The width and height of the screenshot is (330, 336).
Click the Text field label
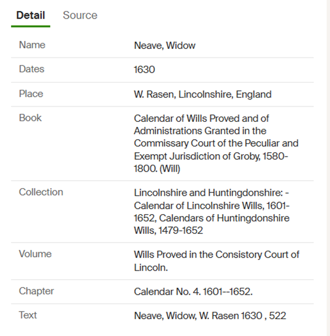pos(28,315)
